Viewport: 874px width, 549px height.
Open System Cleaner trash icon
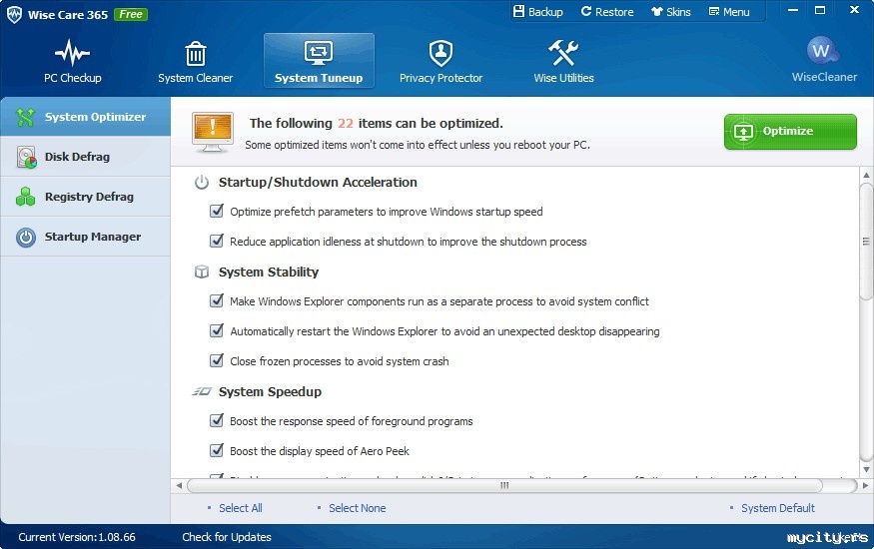[x=195, y=54]
